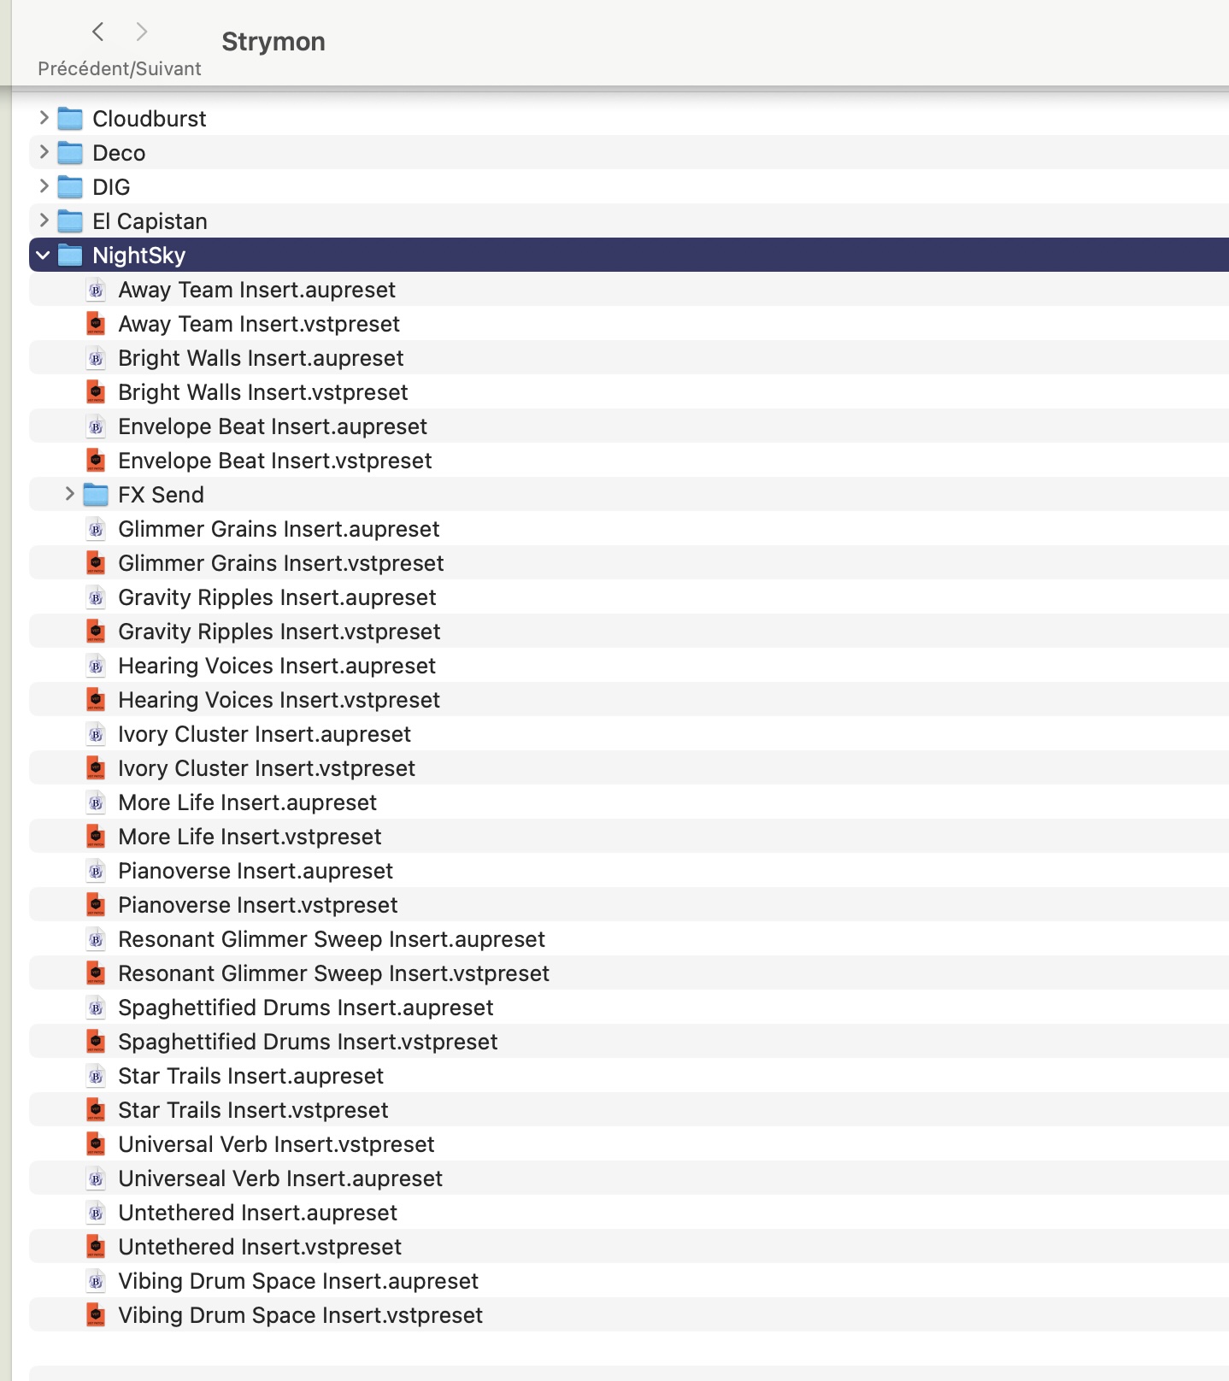
Task: Select 'Spaghettified Drums Insert.aupreset' file name
Action: tap(305, 1008)
